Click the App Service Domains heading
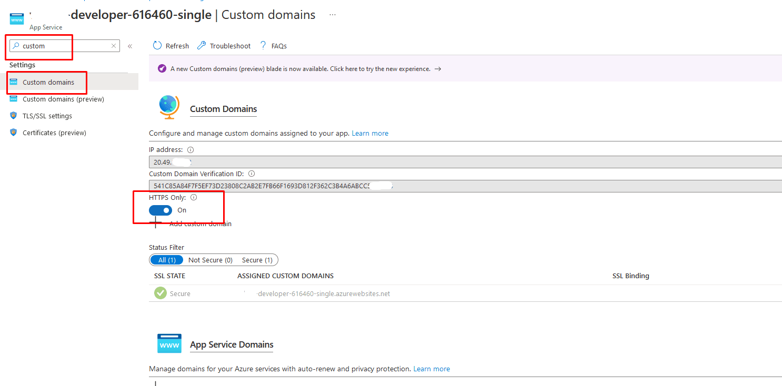Viewport: 782px width, 386px height. tap(232, 344)
